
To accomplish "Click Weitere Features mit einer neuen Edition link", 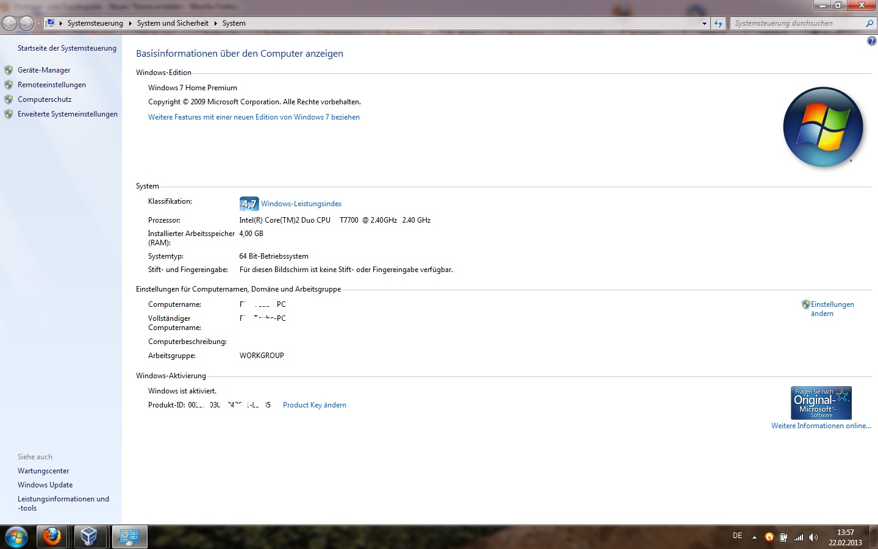I will click(254, 117).
